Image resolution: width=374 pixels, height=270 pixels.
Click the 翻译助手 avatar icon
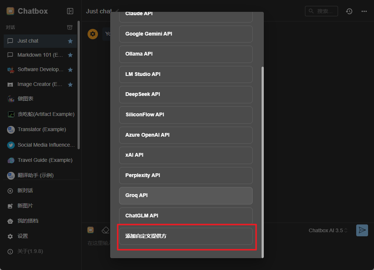coord(11,176)
